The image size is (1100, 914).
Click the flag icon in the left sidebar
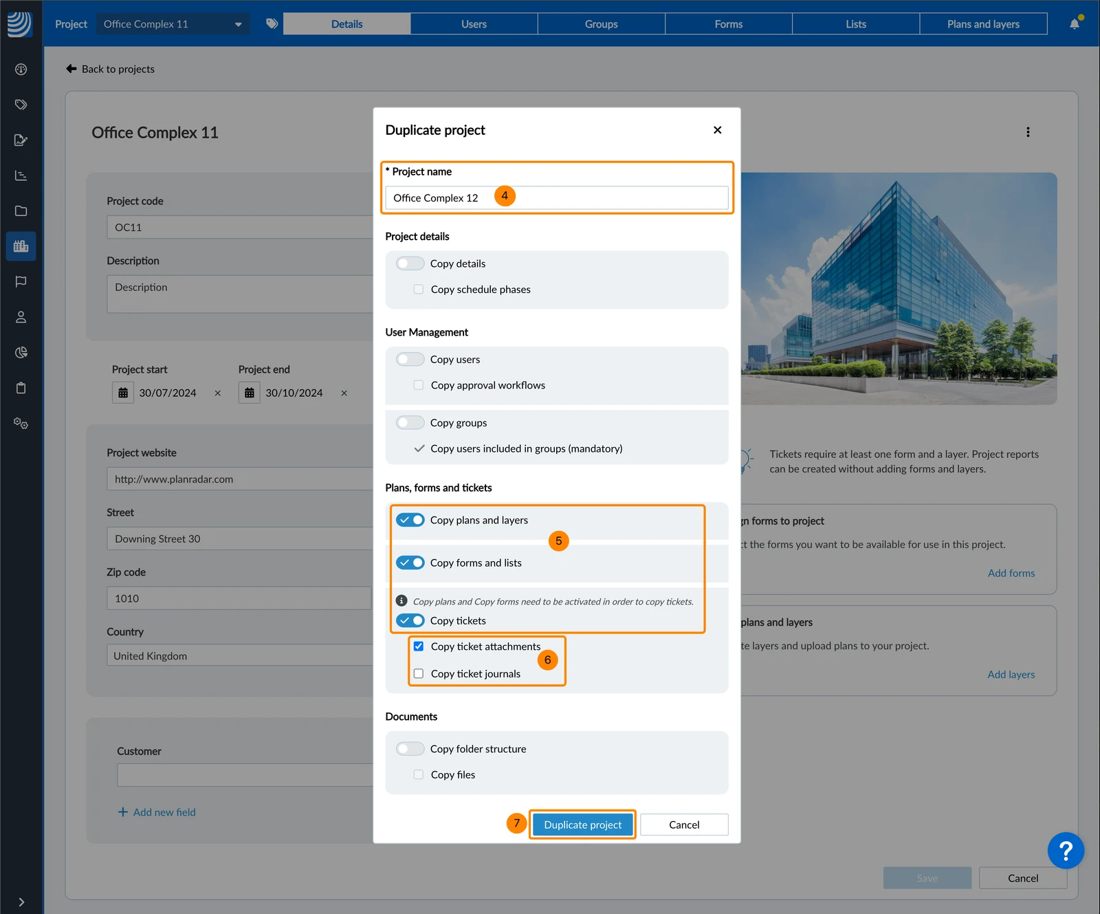pyautogui.click(x=21, y=281)
